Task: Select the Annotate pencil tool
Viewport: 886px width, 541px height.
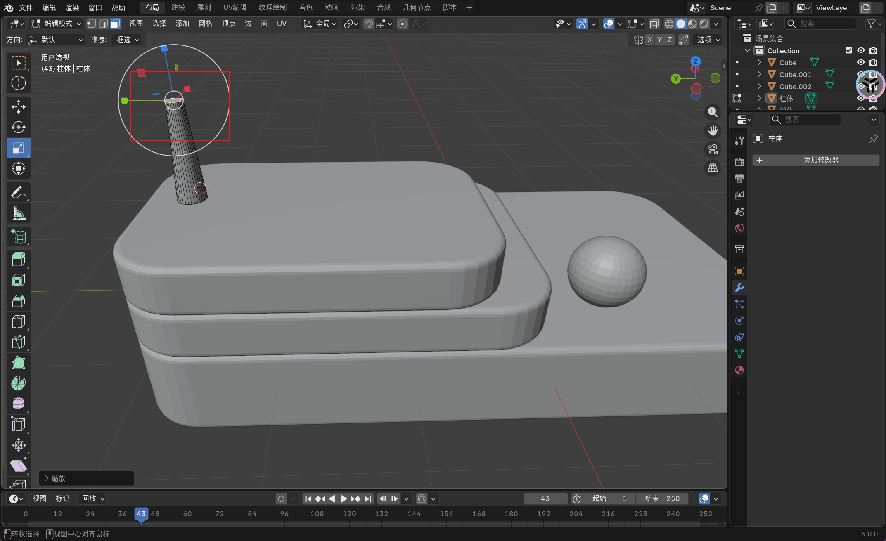Action: coord(18,192)
